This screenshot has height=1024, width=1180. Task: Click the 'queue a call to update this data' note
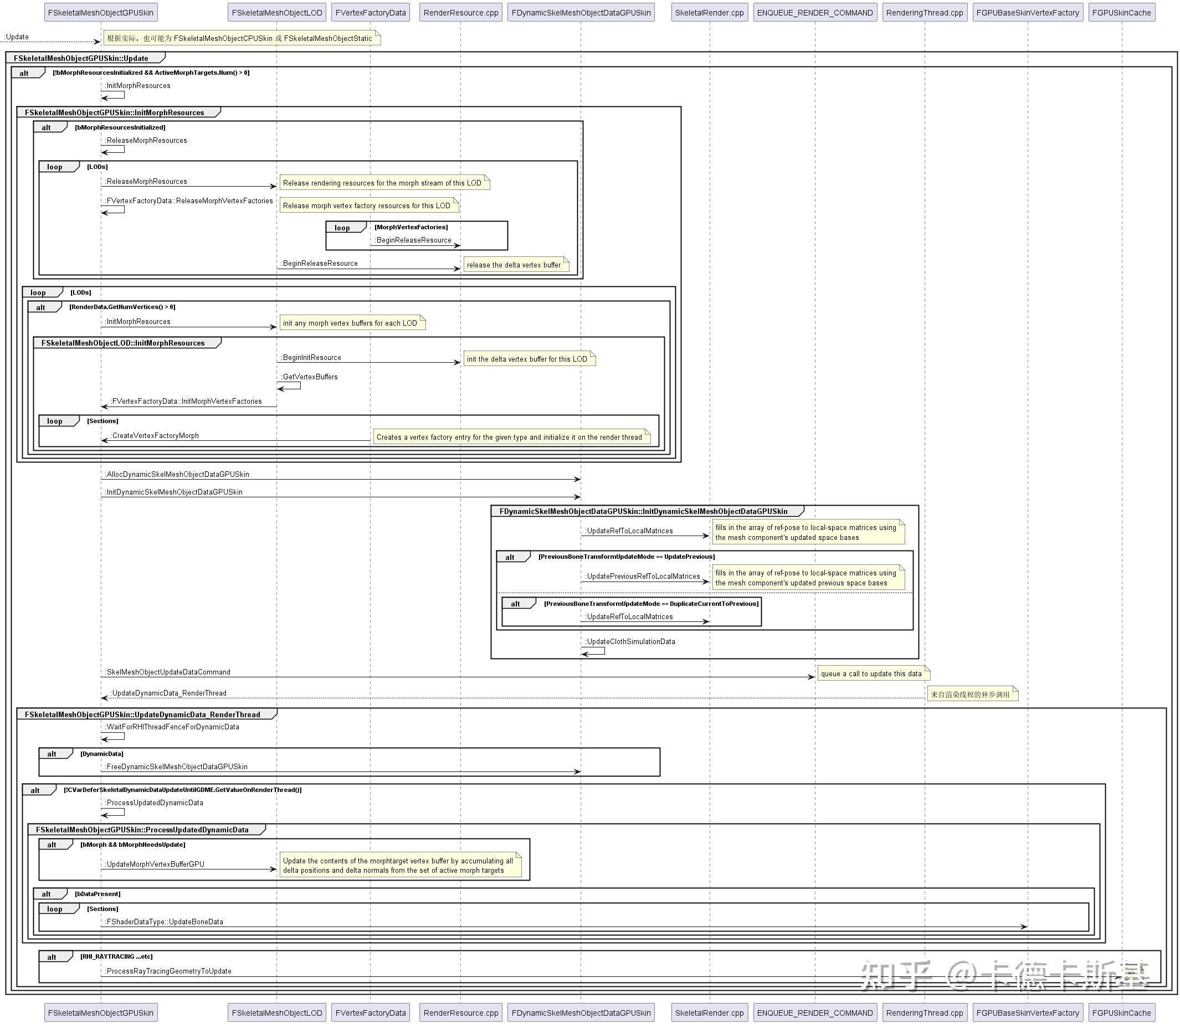point(873,674)
